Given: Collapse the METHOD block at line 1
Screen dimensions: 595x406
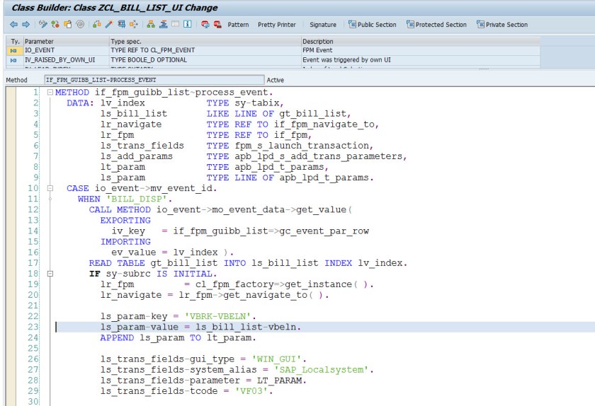Looking at the screenshot, I should coord(50,93).
